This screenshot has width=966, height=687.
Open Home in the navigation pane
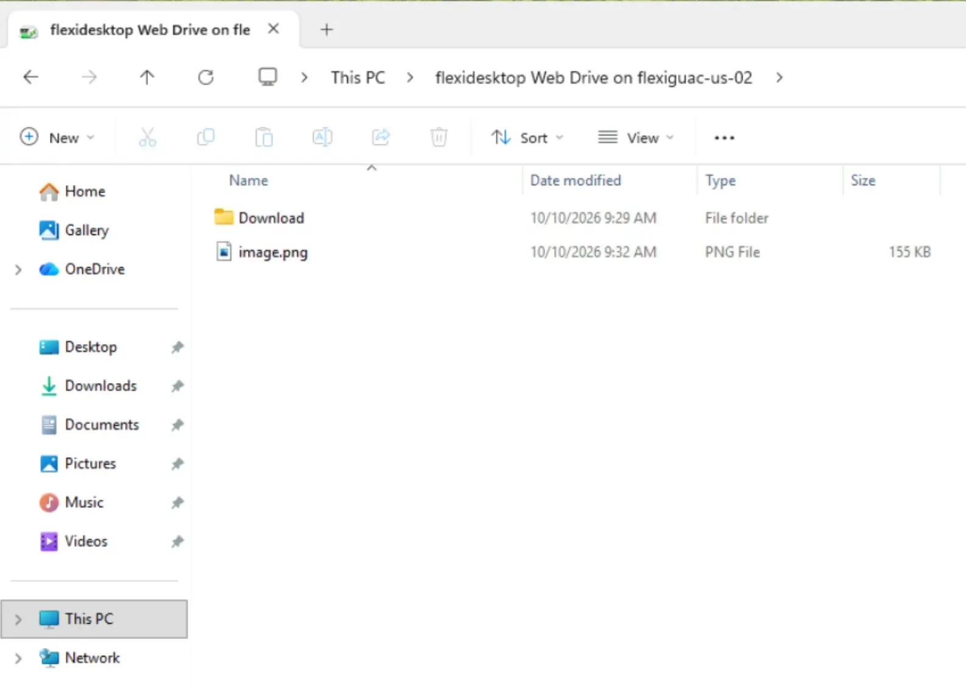click(x=72, y=191)
